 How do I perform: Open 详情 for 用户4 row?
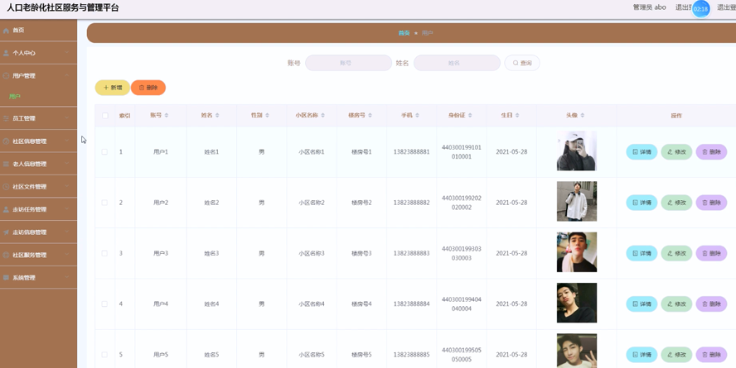642,303
